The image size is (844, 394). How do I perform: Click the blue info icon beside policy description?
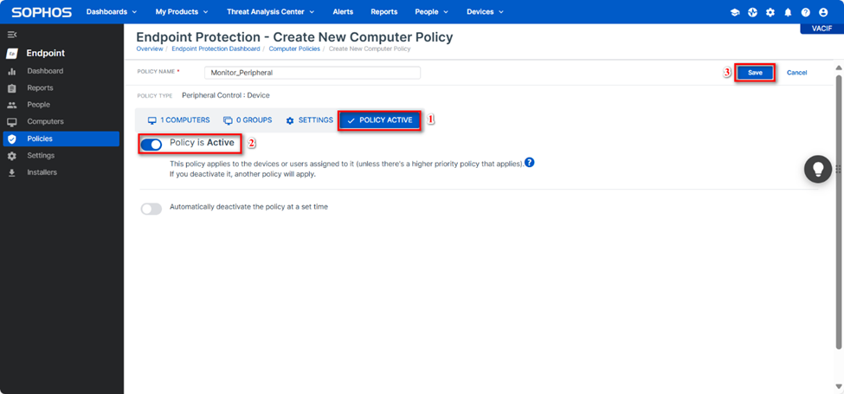coord(529,162)
